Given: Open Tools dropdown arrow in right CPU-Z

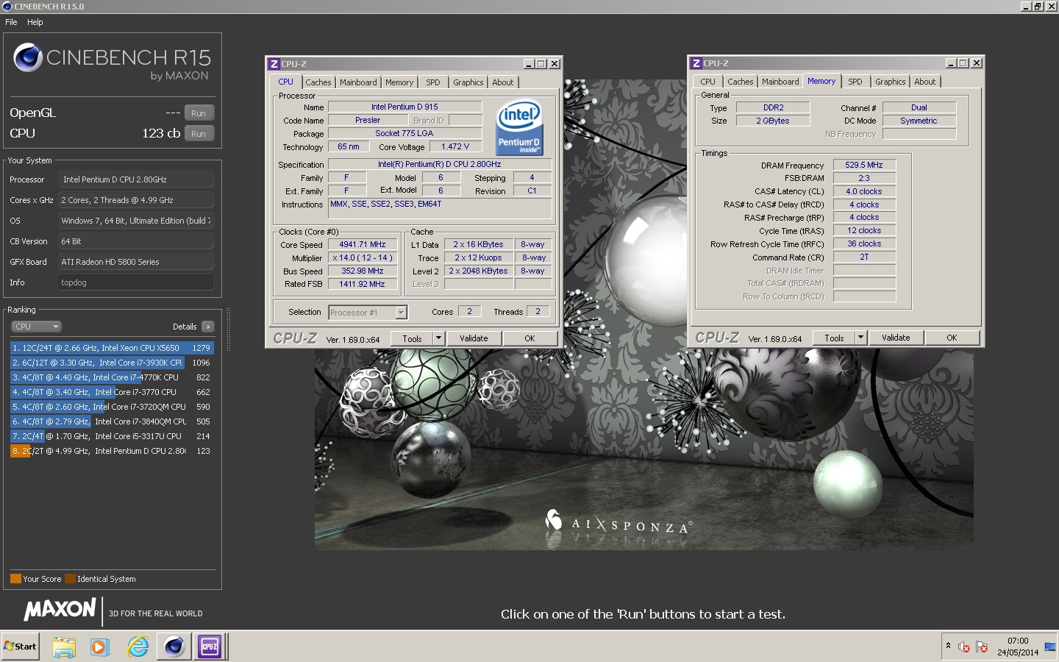Looking at the screenshot, I should point(861,338).
